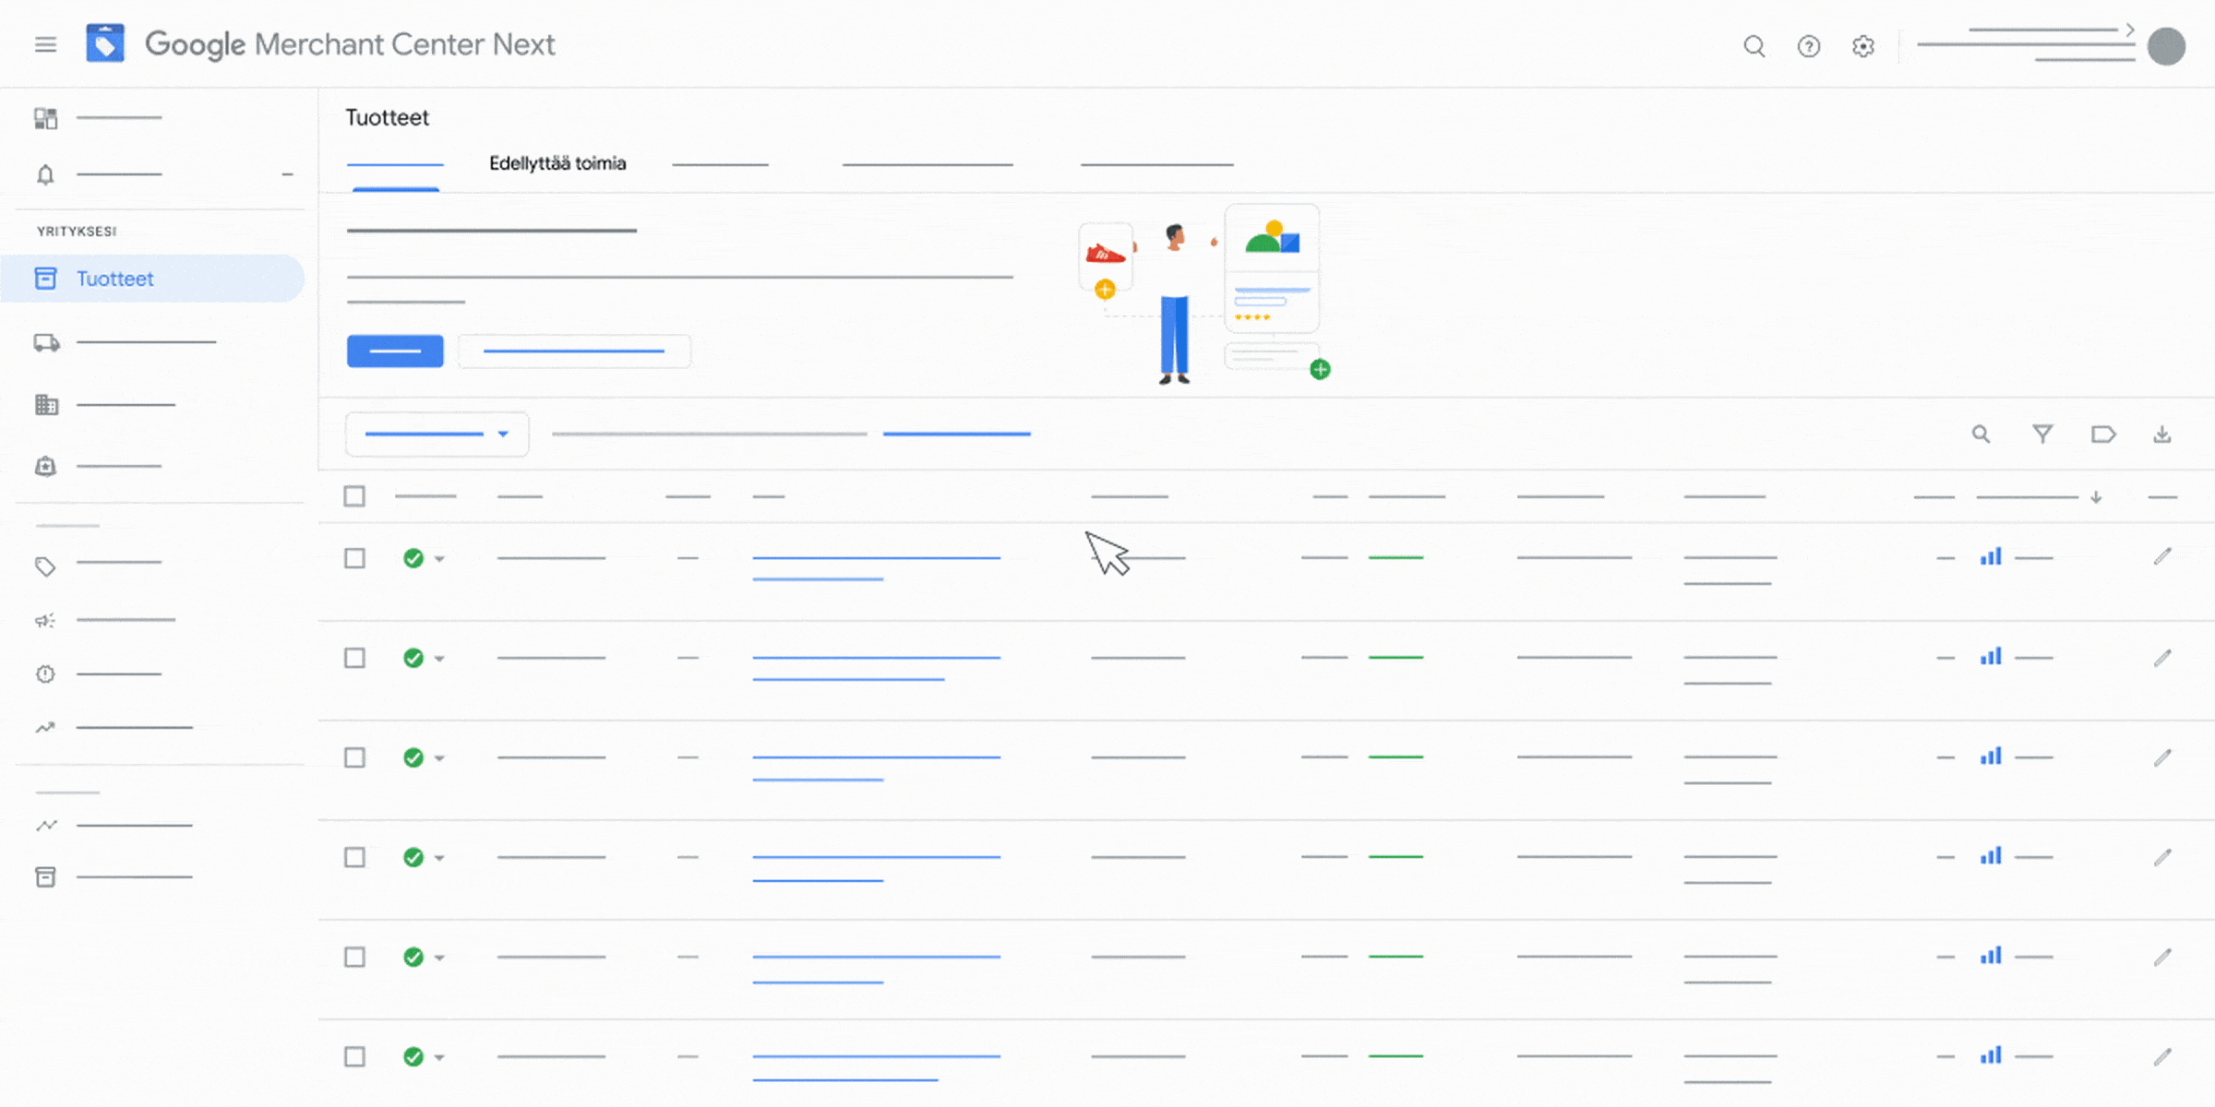Tick the select-all checkbox in table header

click(354, 496)
